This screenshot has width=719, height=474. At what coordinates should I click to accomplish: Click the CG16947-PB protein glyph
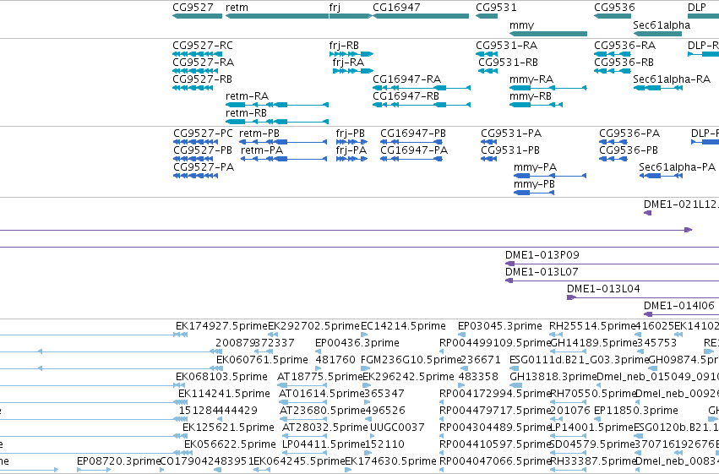[x=411, y=142]
